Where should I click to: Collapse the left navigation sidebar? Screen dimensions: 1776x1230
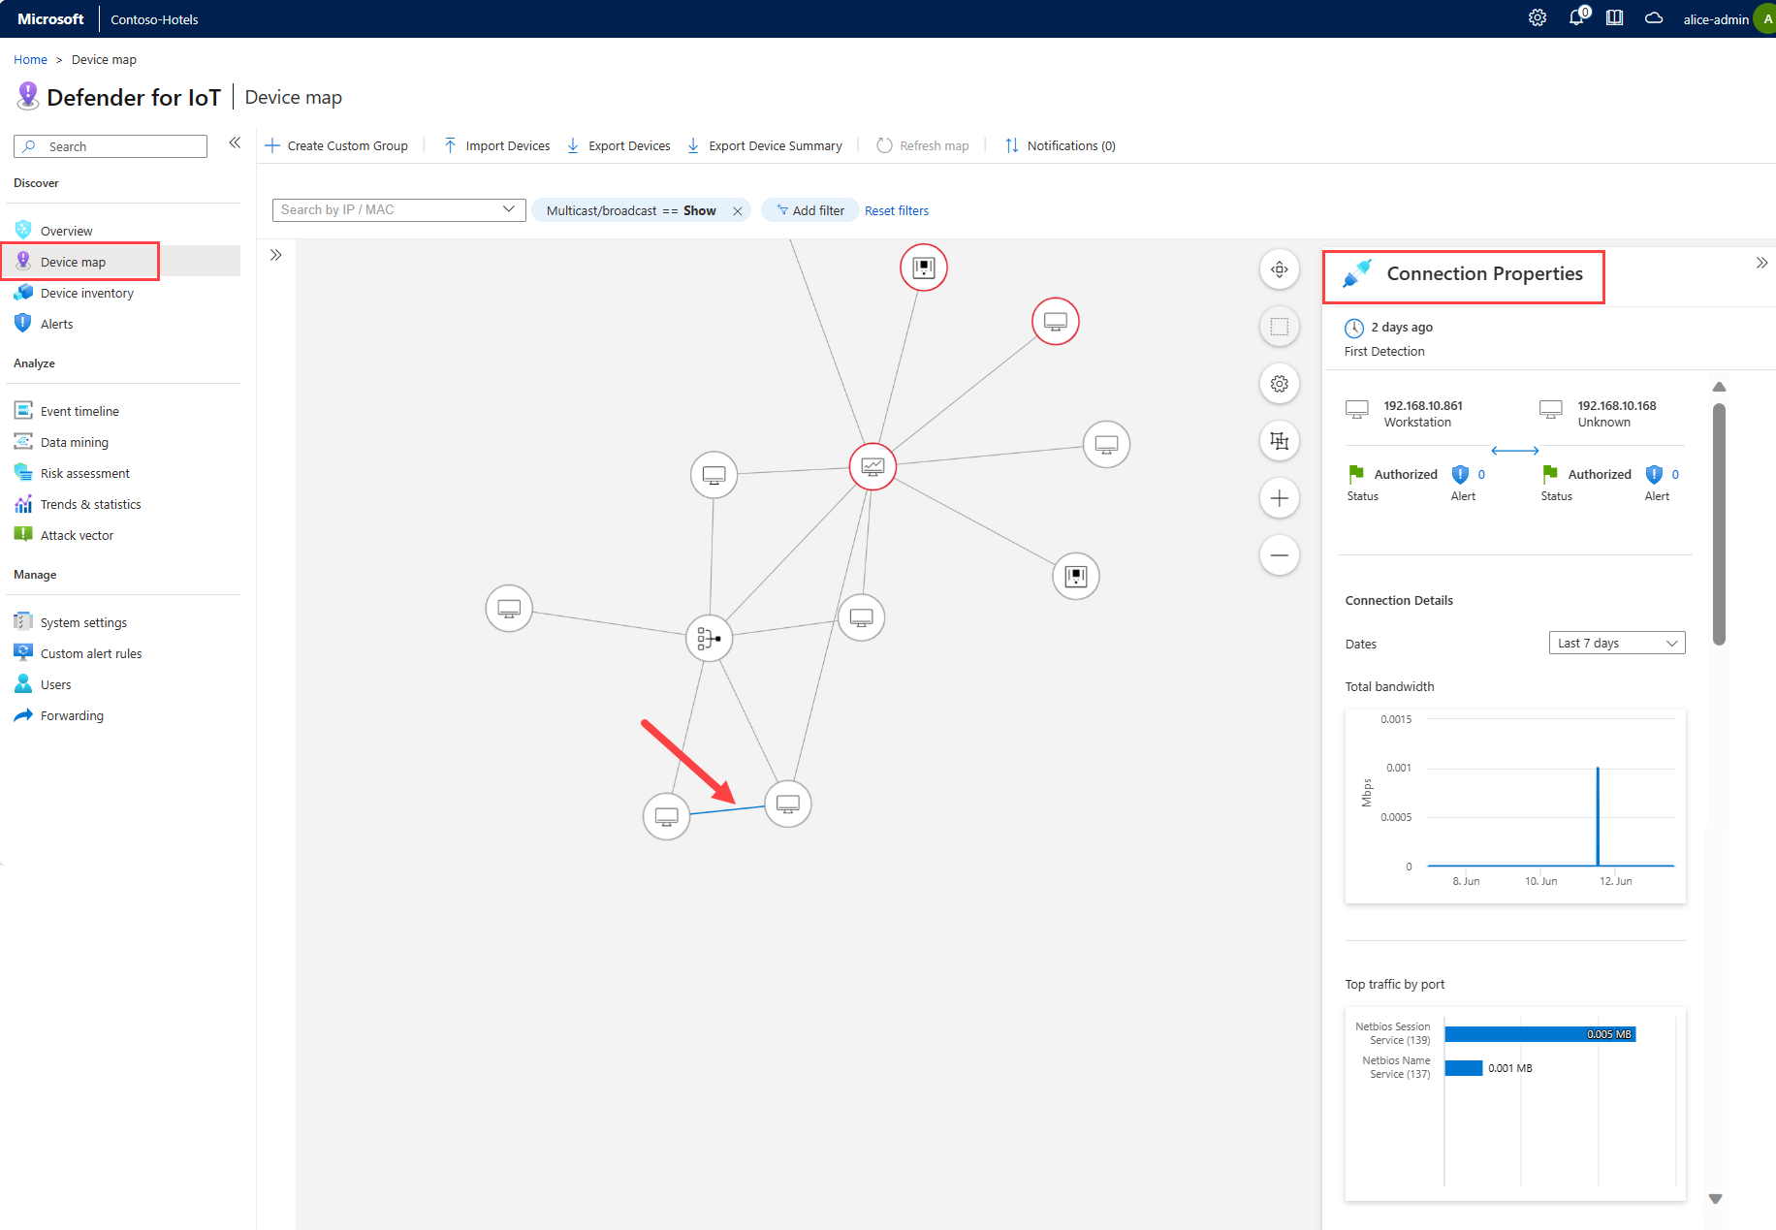click(235, 143)
